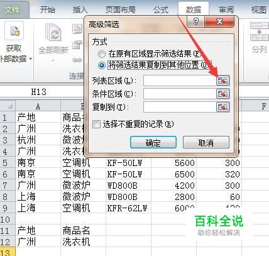Switch to the 页面布局 ribbon tab
Image resolution: width=269 pixels, height=256 pixels.
[x=120, y=10]
